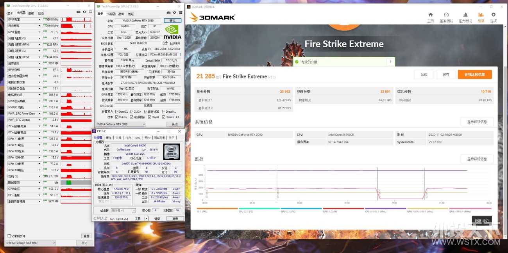Open GPU selector dropdown in GPU-Z graphics card window
Image resolution: width=508 pixels, height=253 pixels.
click(x=121, y=124)
